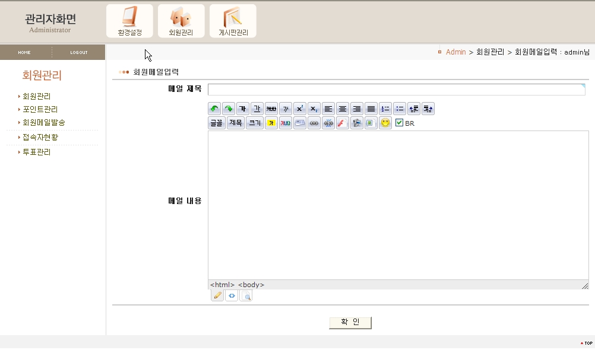Center align the text

pos(343,109)
